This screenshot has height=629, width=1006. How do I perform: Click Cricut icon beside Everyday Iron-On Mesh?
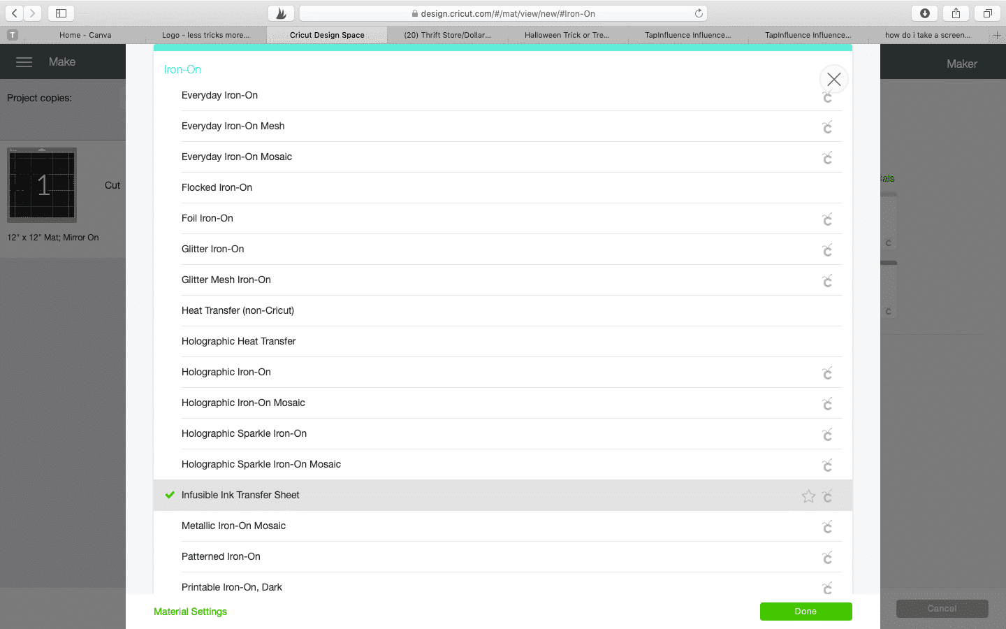[x=827, y=127]
